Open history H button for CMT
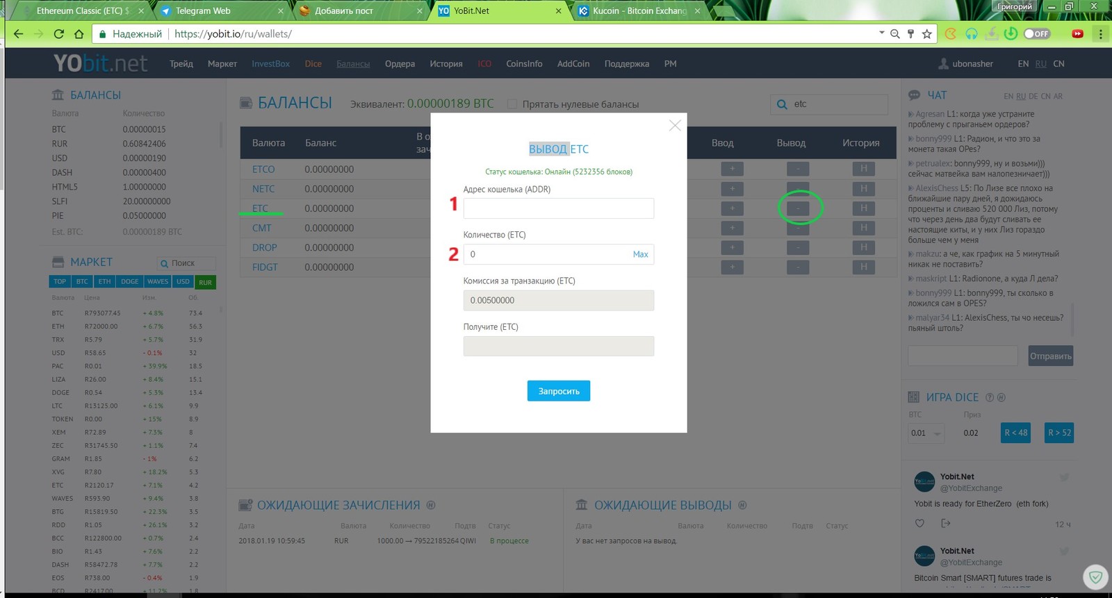This screenshot has width=1112, height=598. (x=864, y=227)
